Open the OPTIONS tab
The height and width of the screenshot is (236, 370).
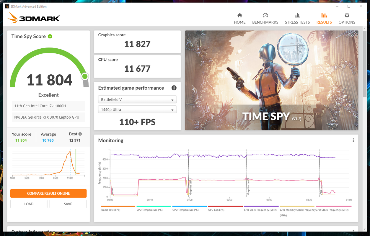(x=347, y=22)
